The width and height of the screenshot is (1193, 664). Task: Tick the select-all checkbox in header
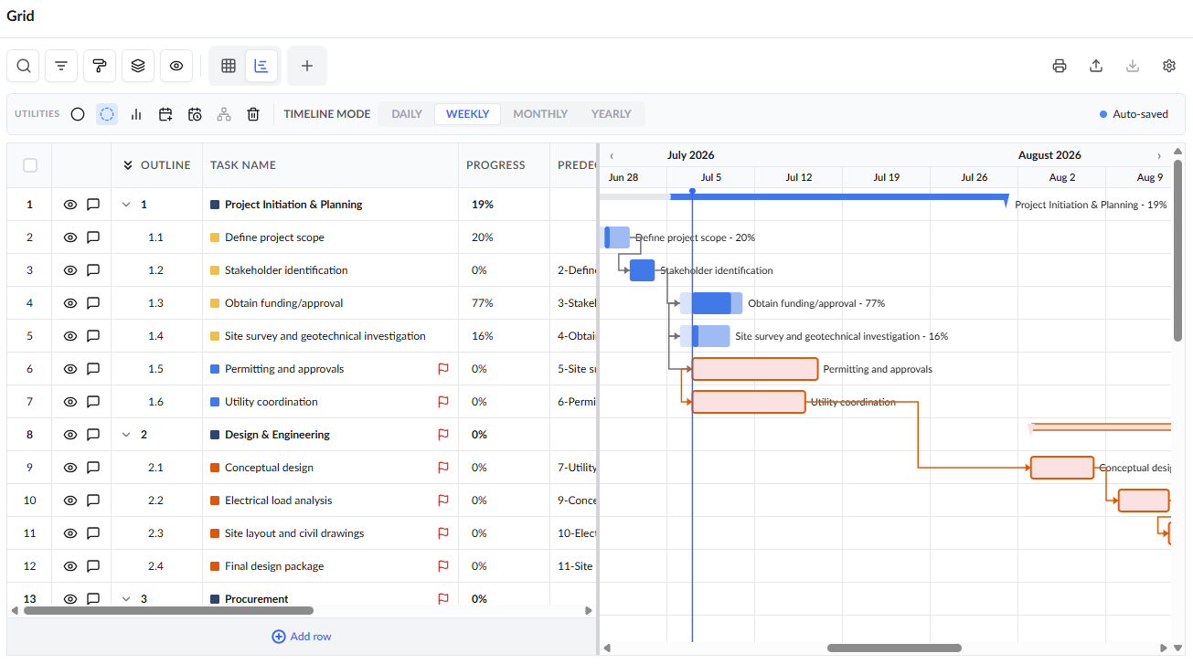30,165
